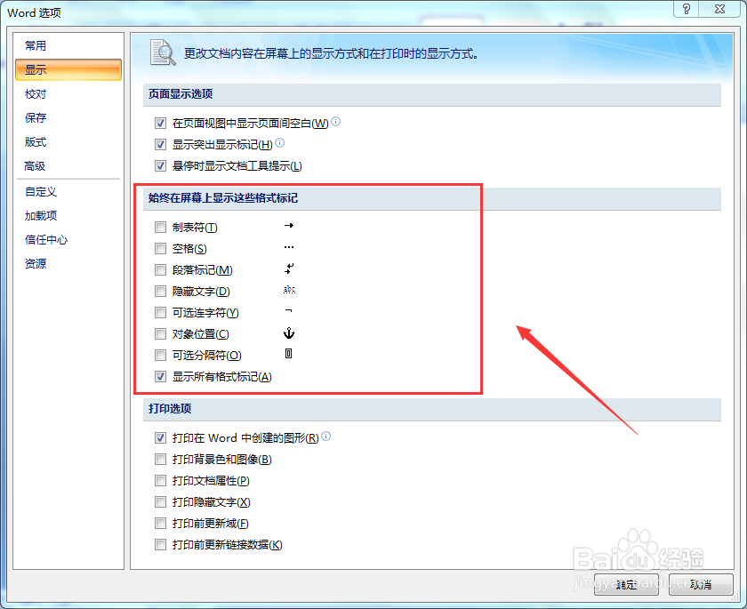
Task: Click the info icon beside 打印在 Word 中创建的图形
Action: [x=325, y=436]
